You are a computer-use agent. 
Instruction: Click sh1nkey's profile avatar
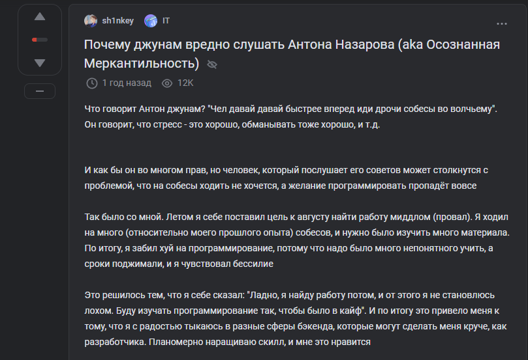coord(91,21)
